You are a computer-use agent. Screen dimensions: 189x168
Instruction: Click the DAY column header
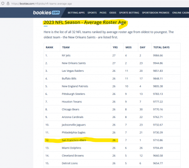(142, 47)
